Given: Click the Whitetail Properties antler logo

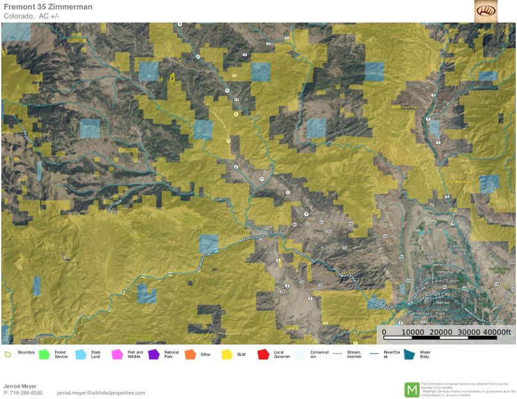Looking at the screenshot, I should [x=486, y=11].
